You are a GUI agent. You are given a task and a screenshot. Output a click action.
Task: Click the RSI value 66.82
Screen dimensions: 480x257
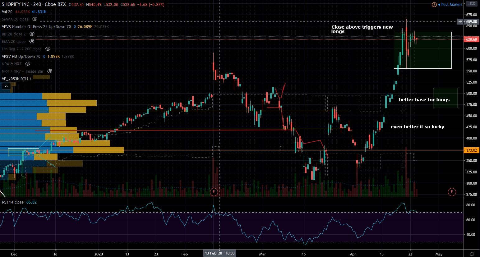(31, 202)
